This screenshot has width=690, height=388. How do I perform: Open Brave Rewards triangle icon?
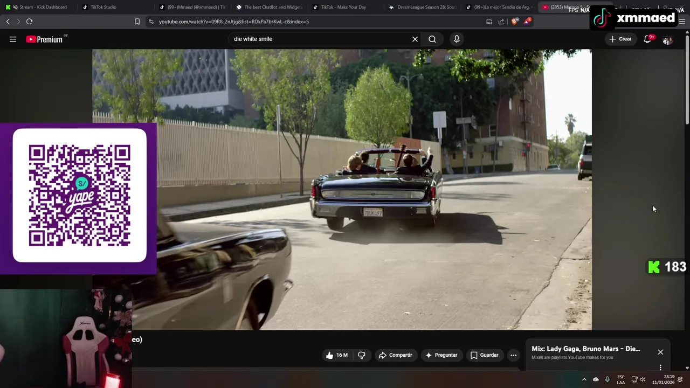527,22
